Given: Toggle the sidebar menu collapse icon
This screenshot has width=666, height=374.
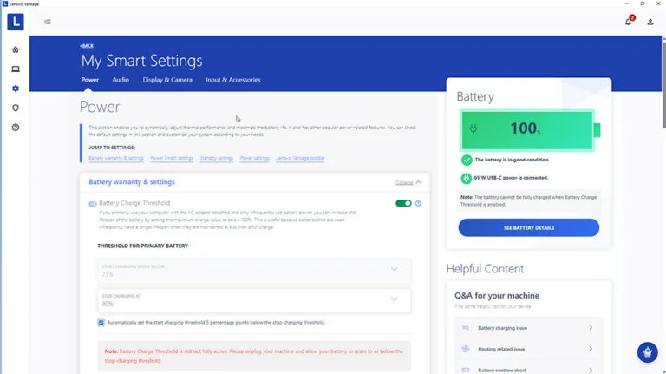Looking at the screenshot, I should tap(47, 22).
